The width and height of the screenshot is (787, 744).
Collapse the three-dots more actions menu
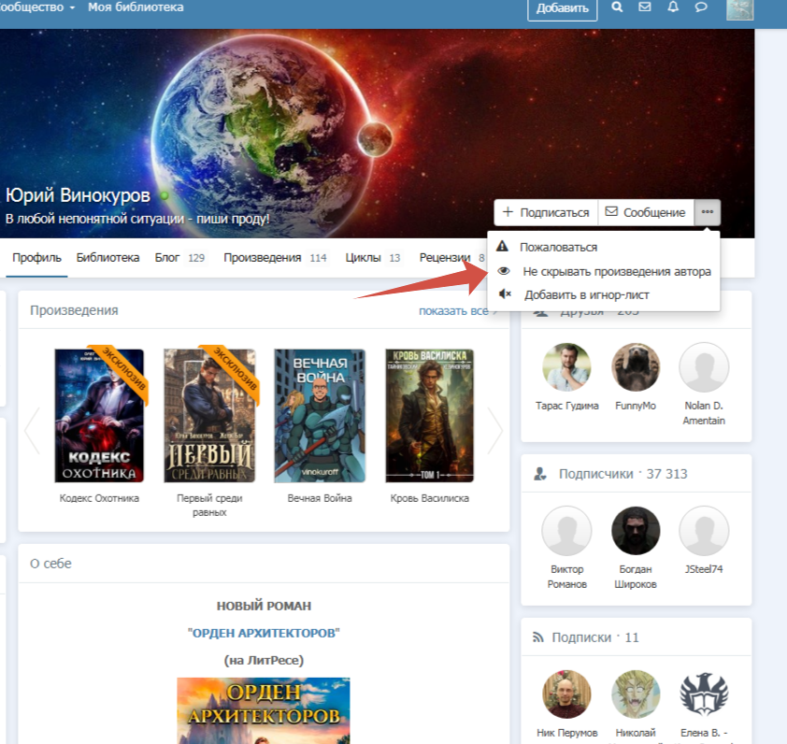[708, 212]
